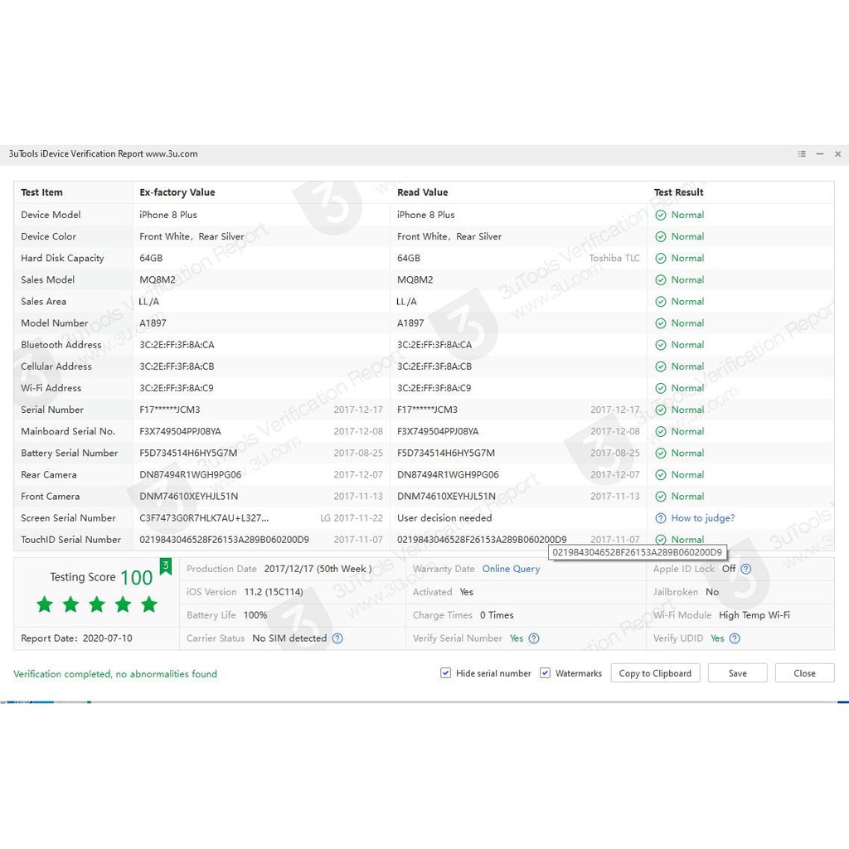The height and width of the screenshot is (849, 849).
Task: Click the Model Number Normal check icon
Action: (x=661, y=323)
